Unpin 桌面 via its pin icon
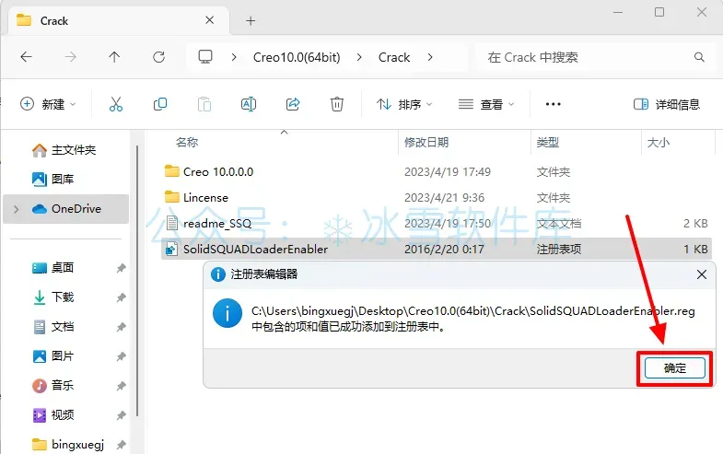Screen dimensions: 723x454 (x=121, y=268)
